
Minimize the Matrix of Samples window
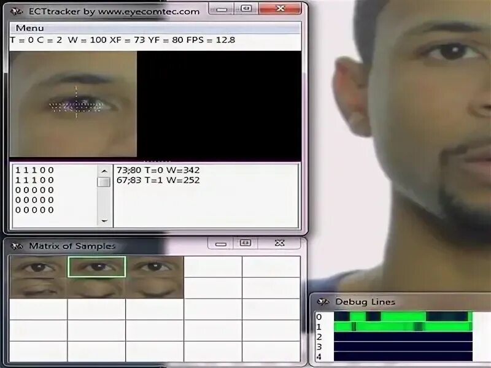click(x=221, y=243)
